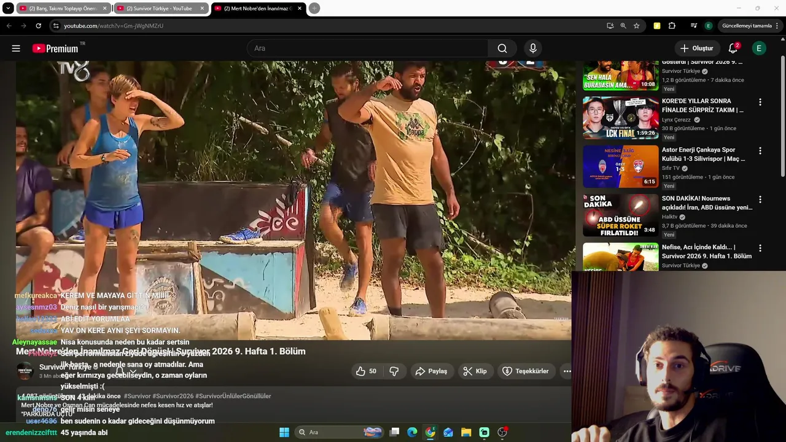Open more actions ellipsis beside Teşekkürler

pos(567,371)
